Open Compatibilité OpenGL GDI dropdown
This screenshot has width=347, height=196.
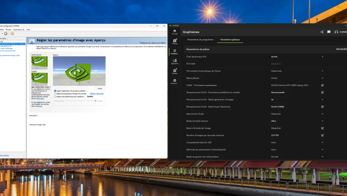click(322, 143)
